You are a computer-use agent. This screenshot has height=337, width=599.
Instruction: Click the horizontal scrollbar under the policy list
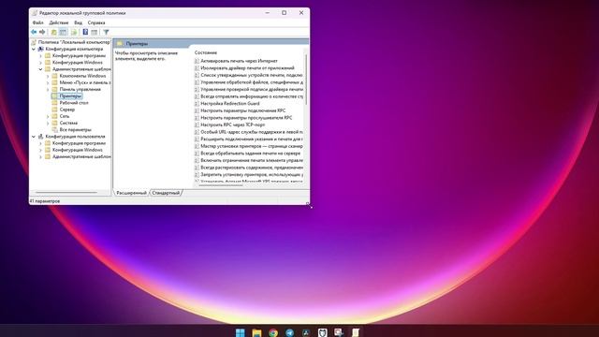click(221, 185)
